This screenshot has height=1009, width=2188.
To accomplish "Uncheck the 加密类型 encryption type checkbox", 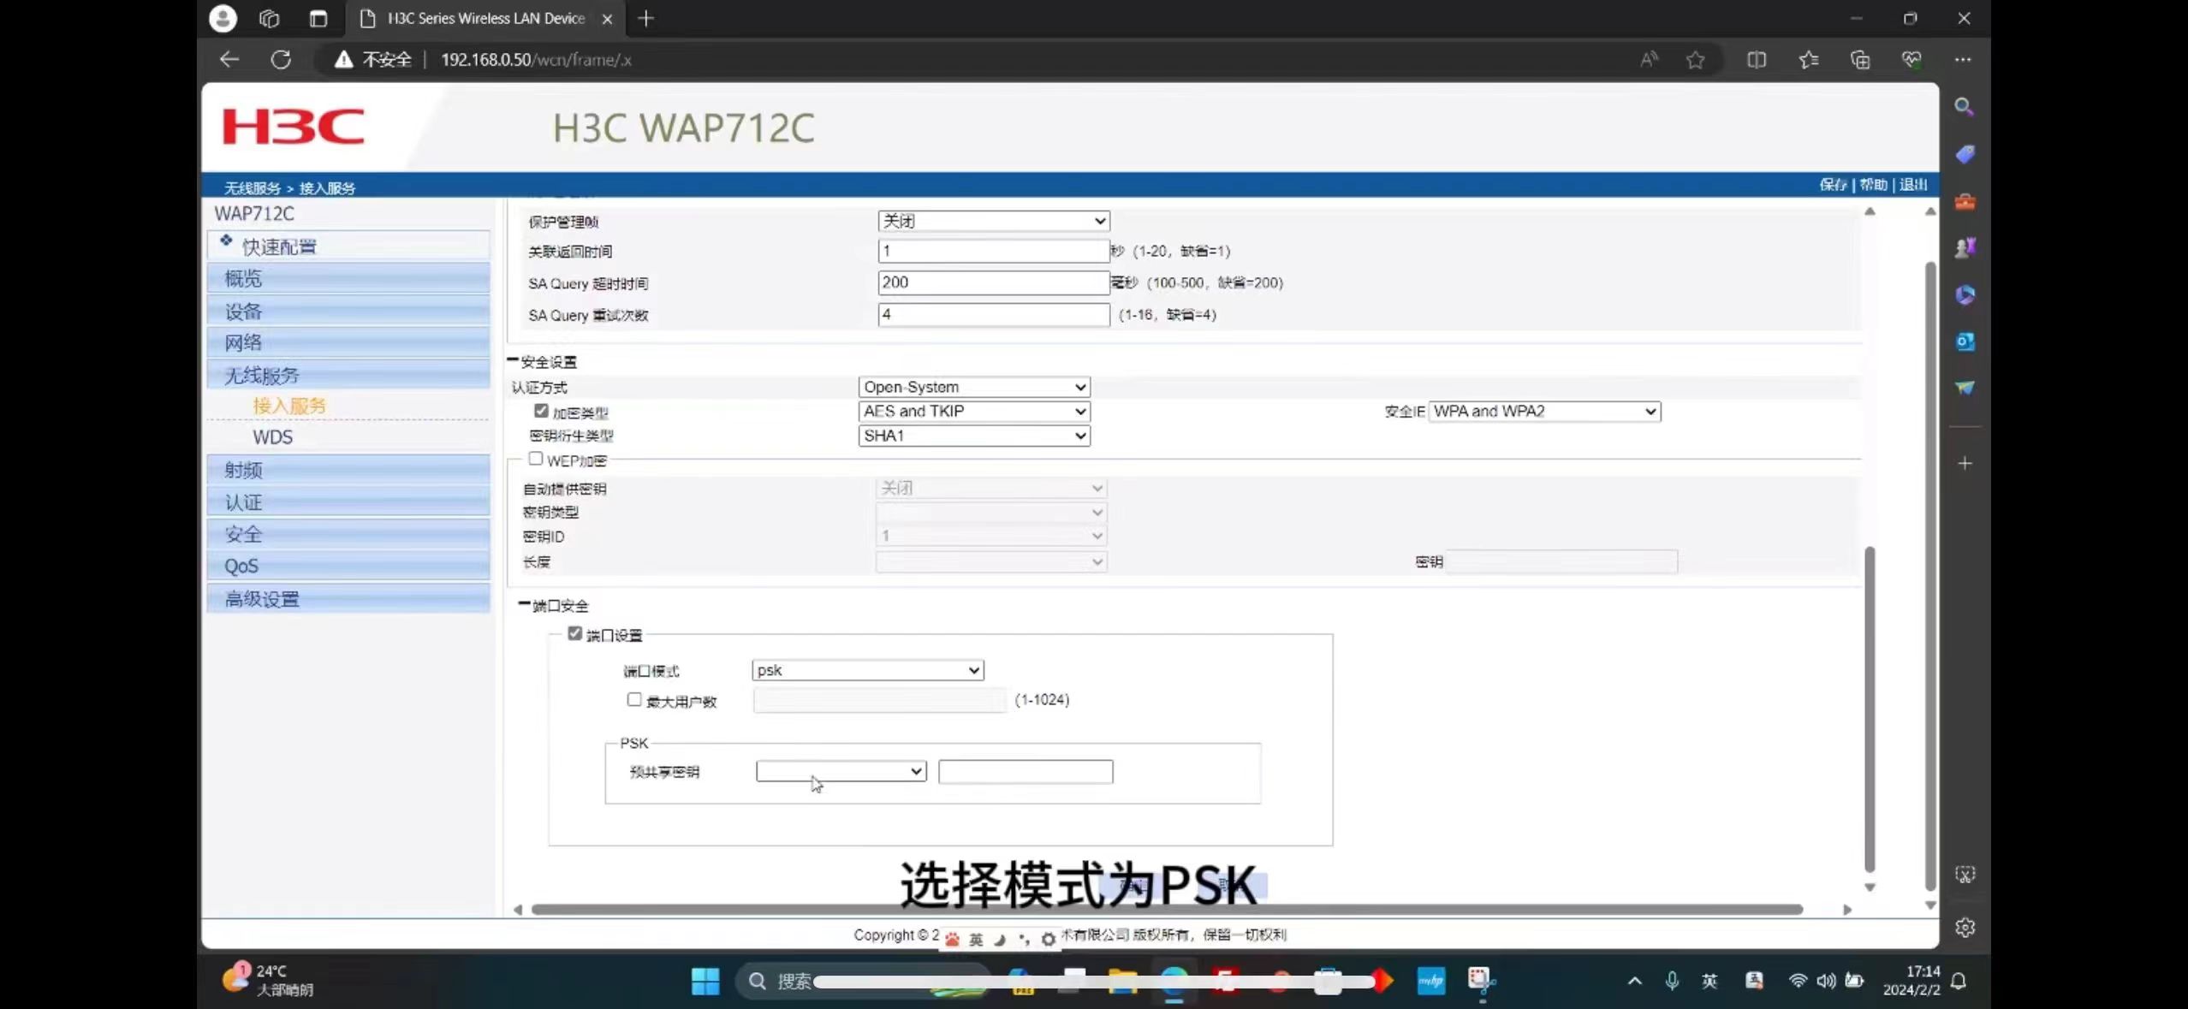I will [541, 412].
